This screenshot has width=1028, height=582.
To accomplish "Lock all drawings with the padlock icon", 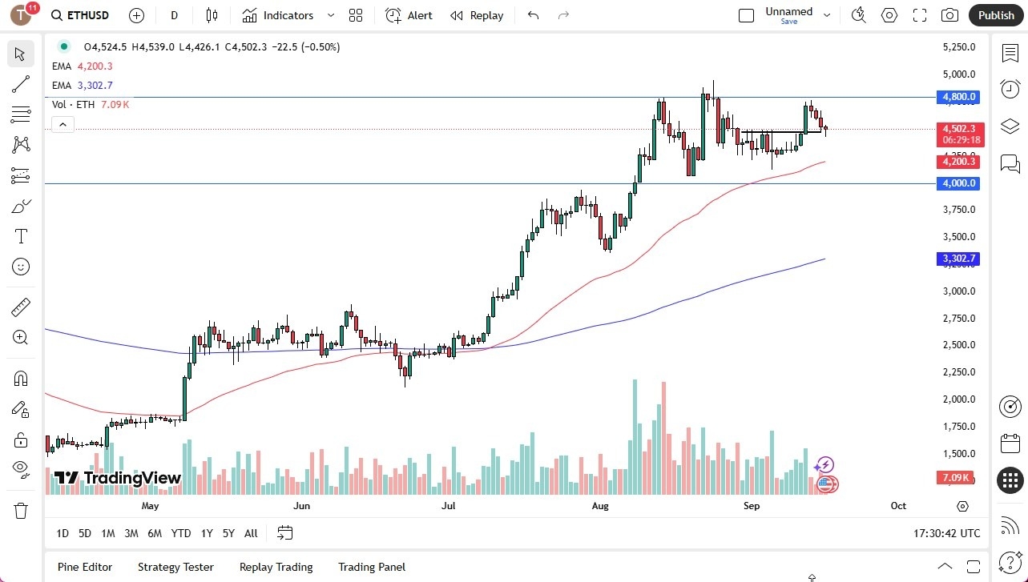I will pyautogui.click(x=20, y=440).
